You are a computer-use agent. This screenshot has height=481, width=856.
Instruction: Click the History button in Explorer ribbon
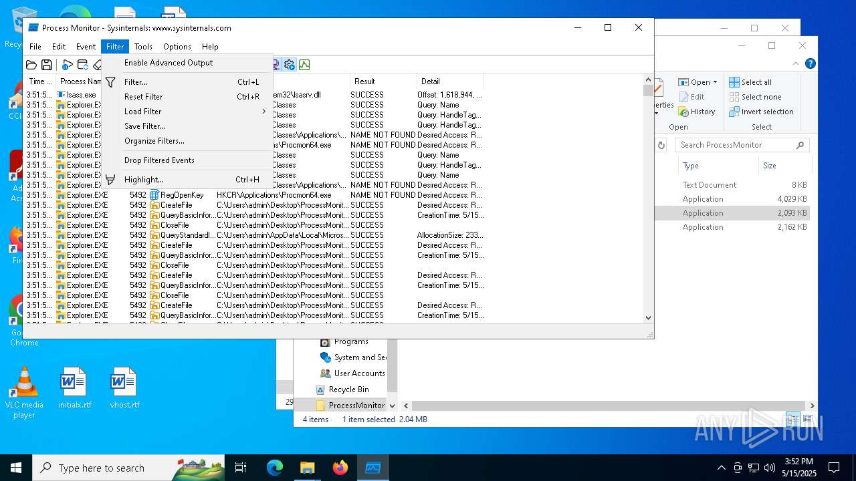click(697, 112)
